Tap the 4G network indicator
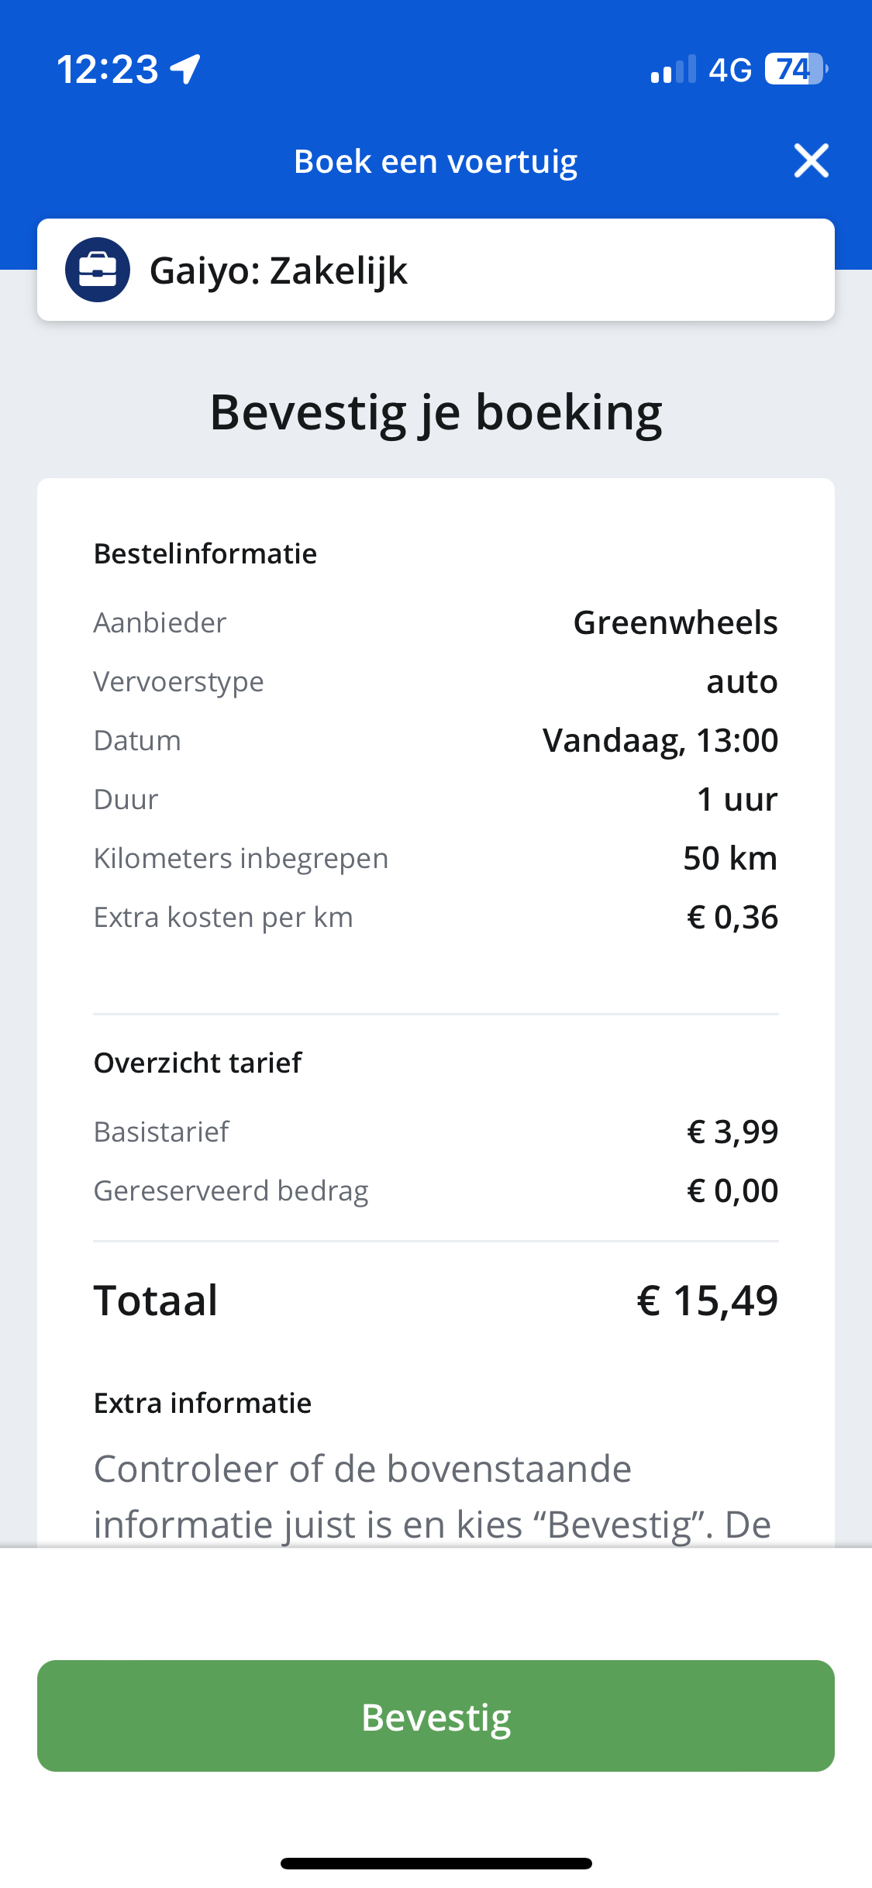 [730, 70]
